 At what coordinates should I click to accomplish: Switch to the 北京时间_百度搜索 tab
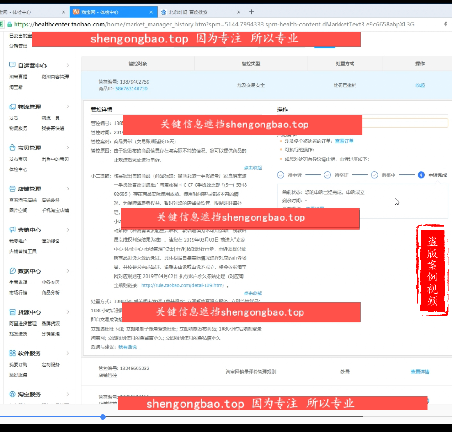click(x=201, y=12)
